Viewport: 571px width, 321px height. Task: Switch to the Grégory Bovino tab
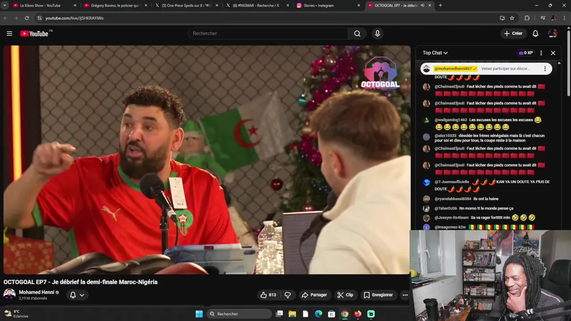[x=116, y=5]
